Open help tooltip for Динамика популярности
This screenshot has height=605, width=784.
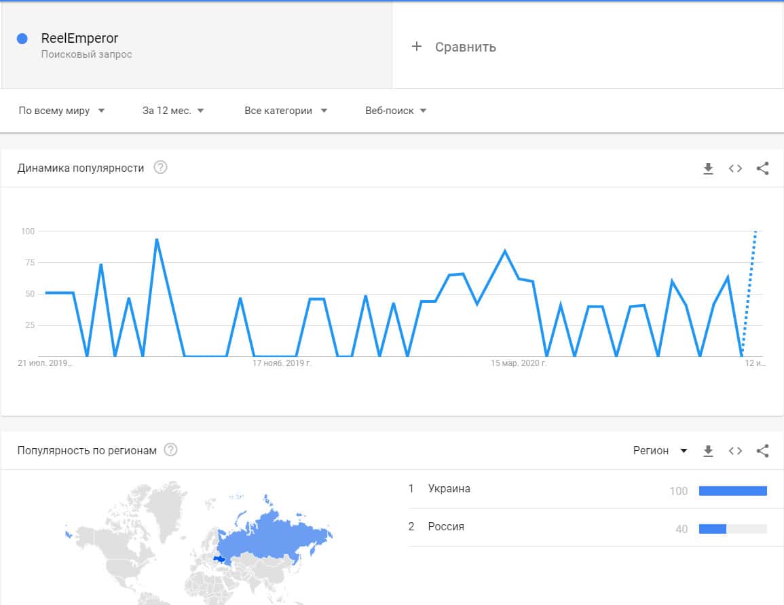tap(160, 168)
